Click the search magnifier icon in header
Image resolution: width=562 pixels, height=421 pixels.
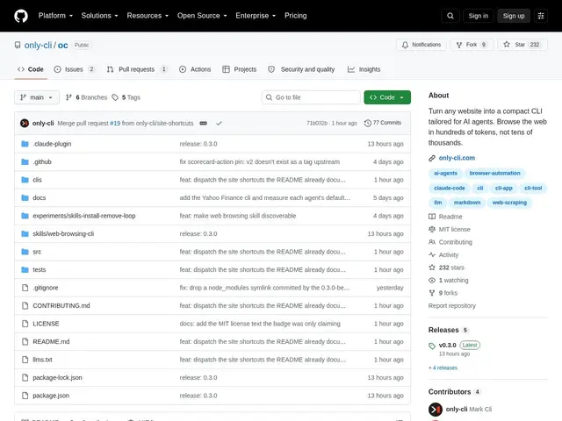pos(450,16)
